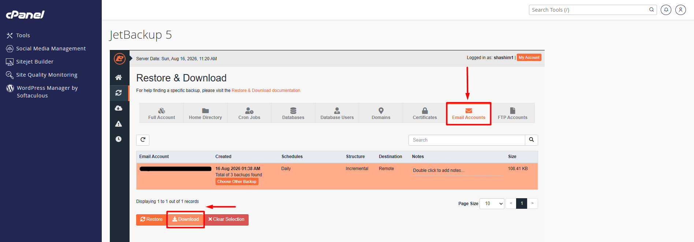Click the Email Account column header
The image size is (694, 242).
[154, 157]
